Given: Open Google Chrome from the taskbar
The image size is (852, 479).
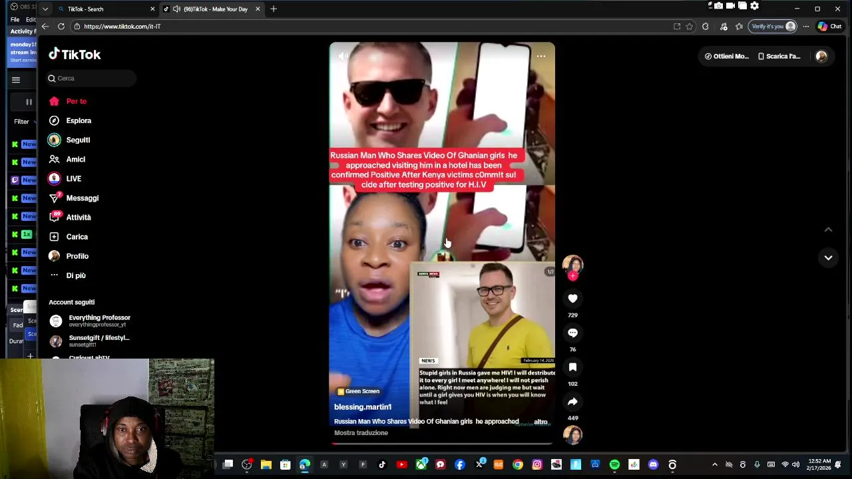Looking at the screenshot, I should click(518, 464).
